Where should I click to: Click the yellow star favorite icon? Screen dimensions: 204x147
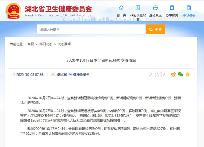coord(187,75)
